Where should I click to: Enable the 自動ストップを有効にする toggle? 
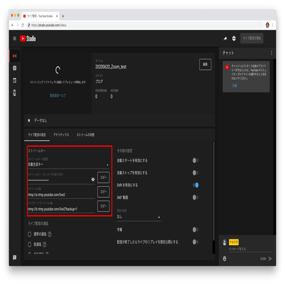[196, 173]
